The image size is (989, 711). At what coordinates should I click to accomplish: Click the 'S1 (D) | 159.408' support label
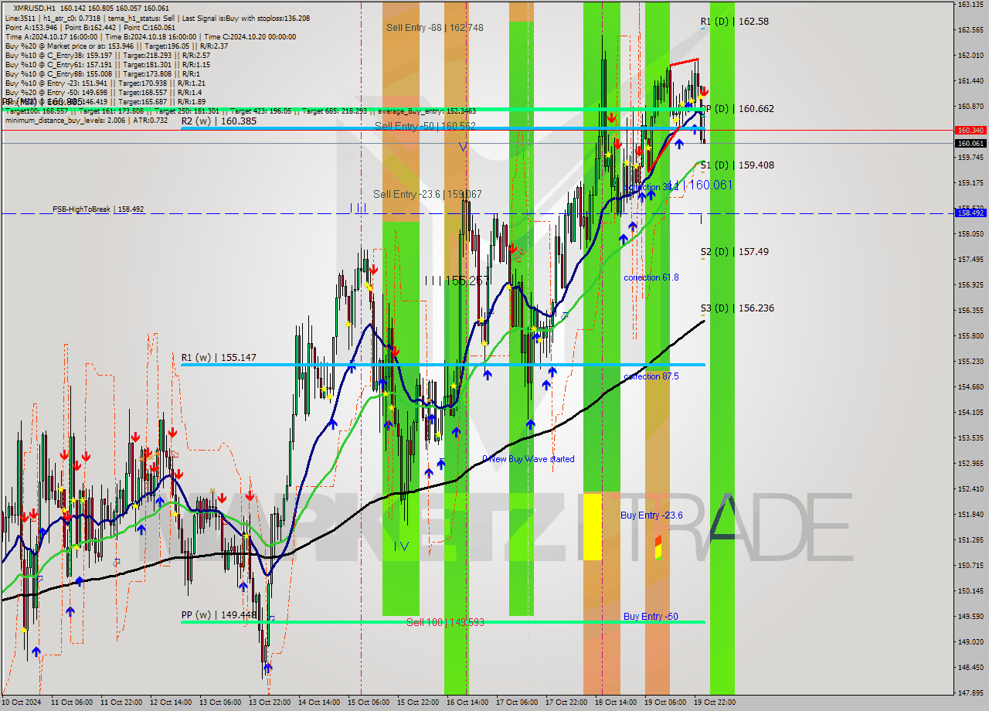(x=737, y=165)
